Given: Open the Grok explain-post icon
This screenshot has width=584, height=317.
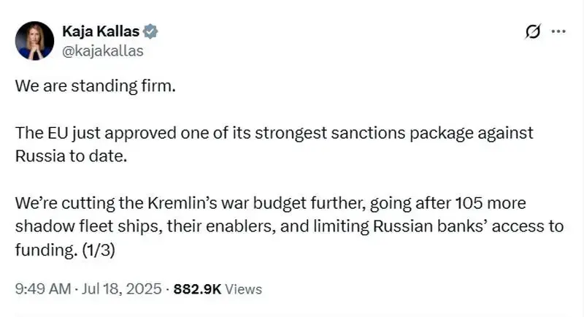Looking at the screenshot, I should 533,31.
